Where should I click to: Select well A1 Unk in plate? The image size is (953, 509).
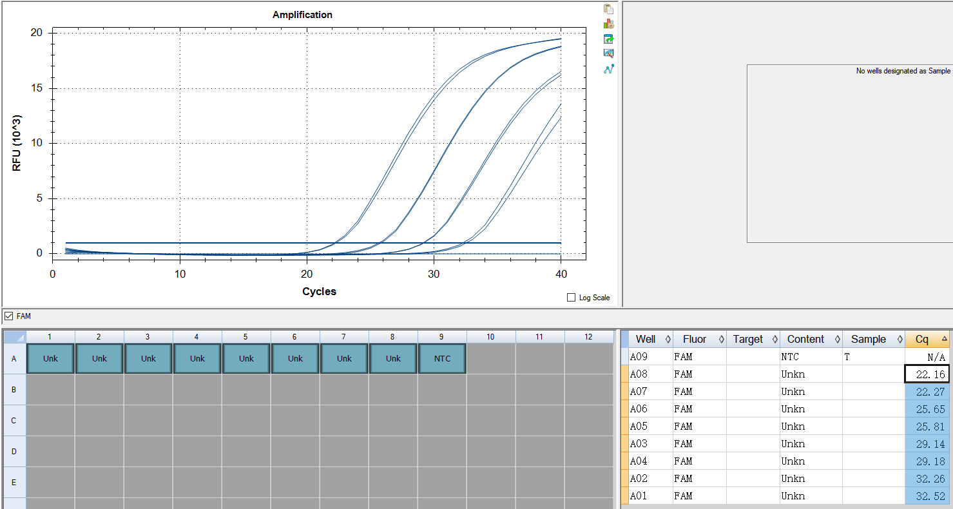tap(50, 359)
